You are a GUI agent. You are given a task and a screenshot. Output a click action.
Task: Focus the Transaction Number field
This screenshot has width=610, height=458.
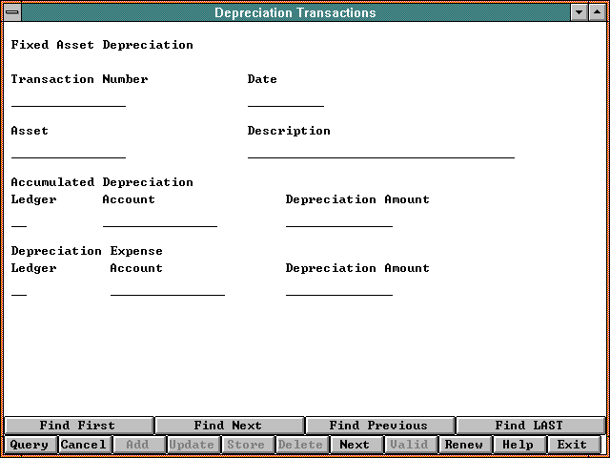coord(69,98)
